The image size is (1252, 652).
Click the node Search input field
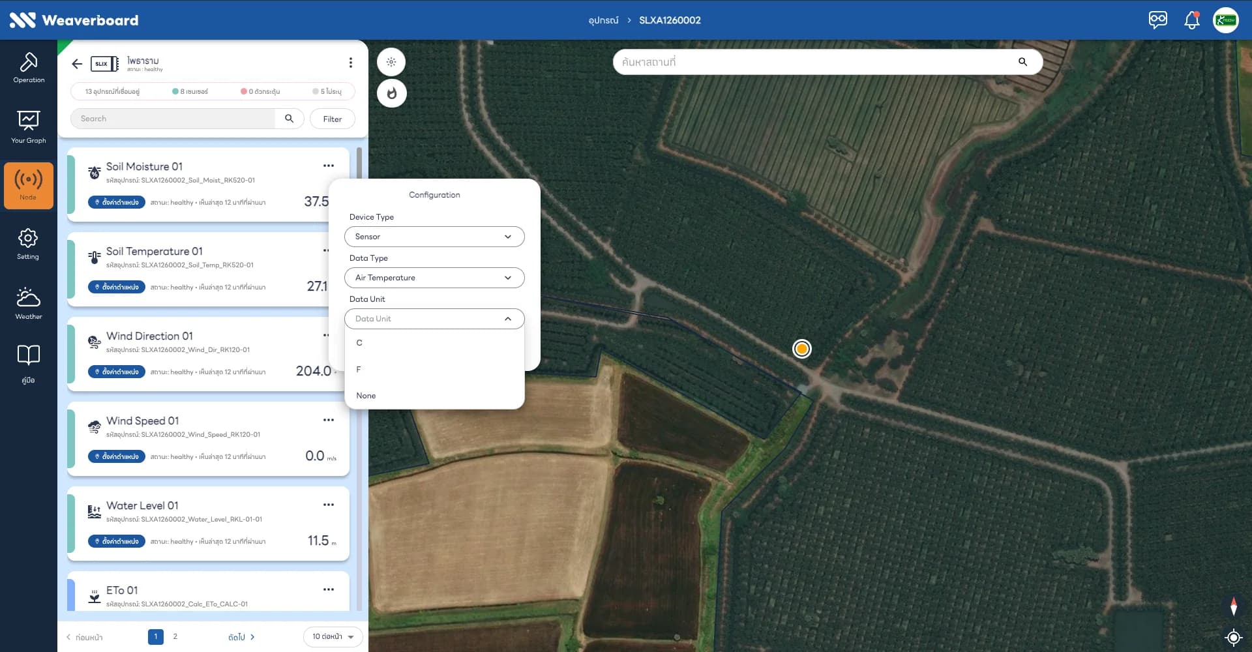pos(173,119)
